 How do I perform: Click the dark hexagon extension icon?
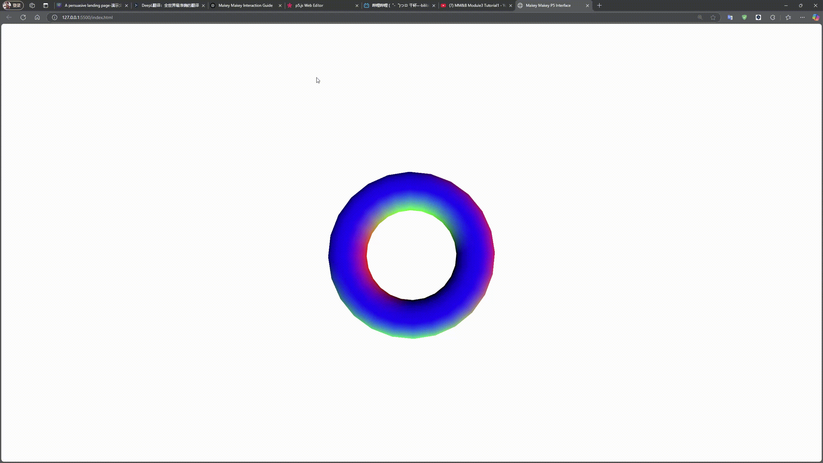coord(758,17)
